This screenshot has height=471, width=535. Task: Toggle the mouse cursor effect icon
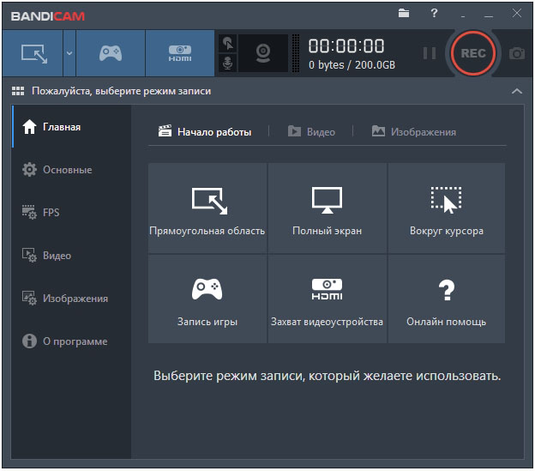(x=228, y=43)
